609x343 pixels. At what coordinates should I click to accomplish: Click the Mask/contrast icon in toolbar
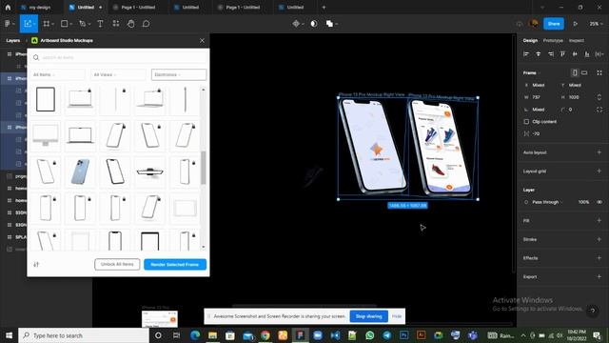(x=314, y=24)
